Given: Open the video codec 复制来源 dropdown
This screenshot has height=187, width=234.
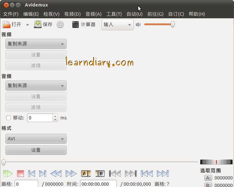Looking at the screenshot, I should point(36,44).
